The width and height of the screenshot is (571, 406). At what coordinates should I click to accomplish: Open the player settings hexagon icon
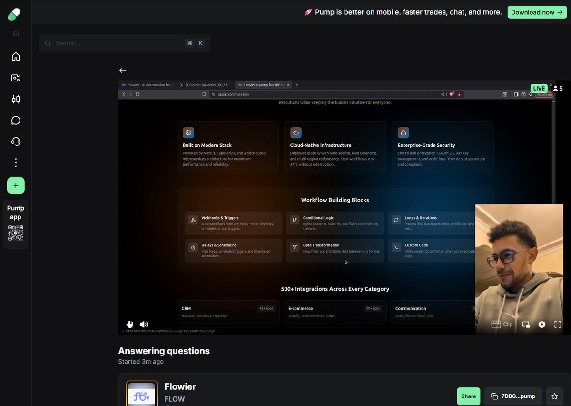click(542, 325)
